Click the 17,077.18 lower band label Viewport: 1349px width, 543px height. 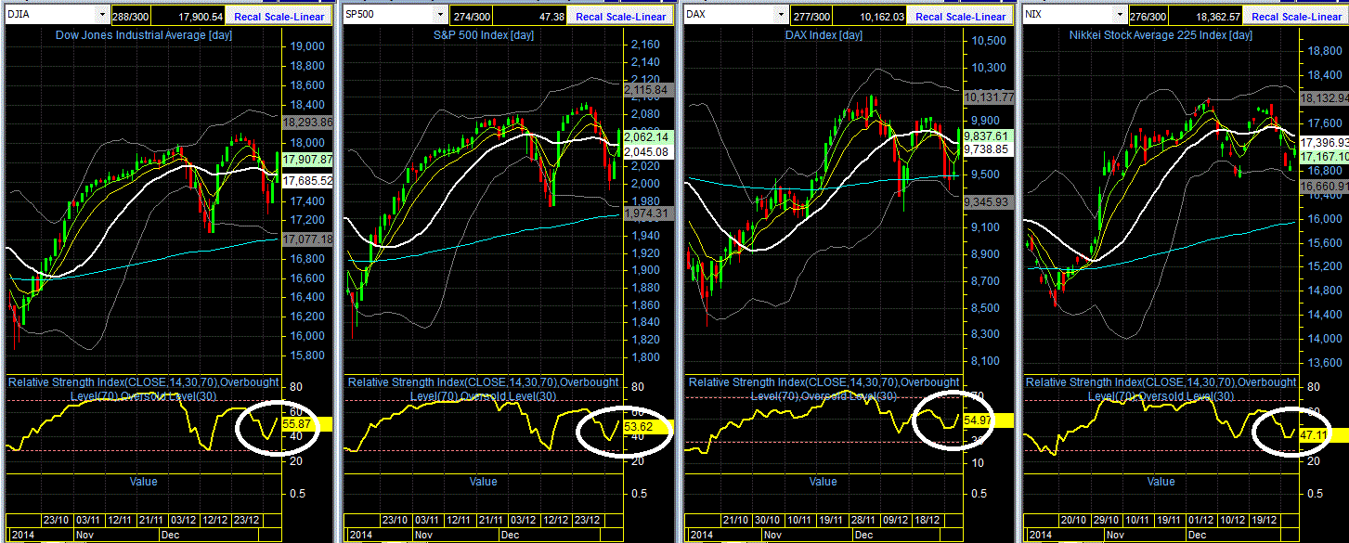click(306, 239)
